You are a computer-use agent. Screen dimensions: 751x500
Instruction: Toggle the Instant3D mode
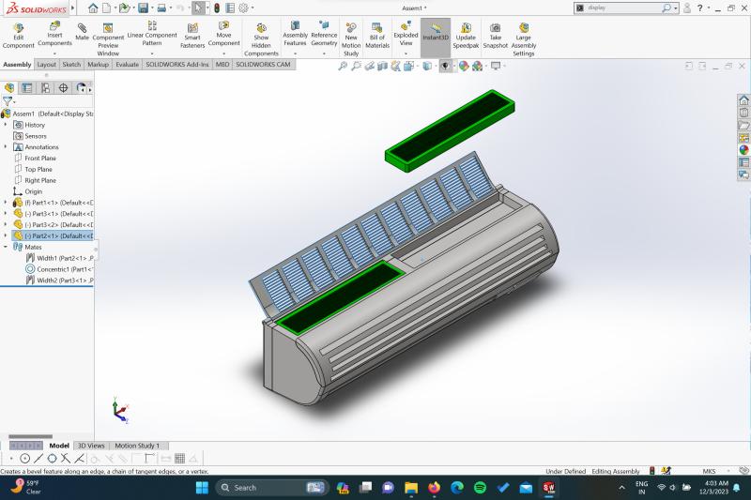tap(436, 36)
